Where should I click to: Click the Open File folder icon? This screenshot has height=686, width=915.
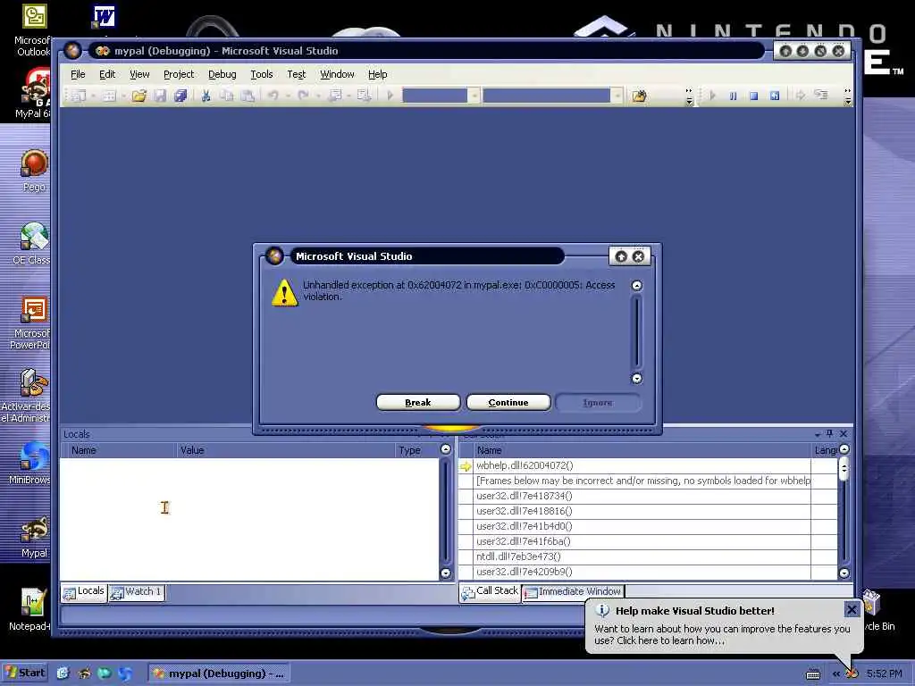tap(139, 96)
